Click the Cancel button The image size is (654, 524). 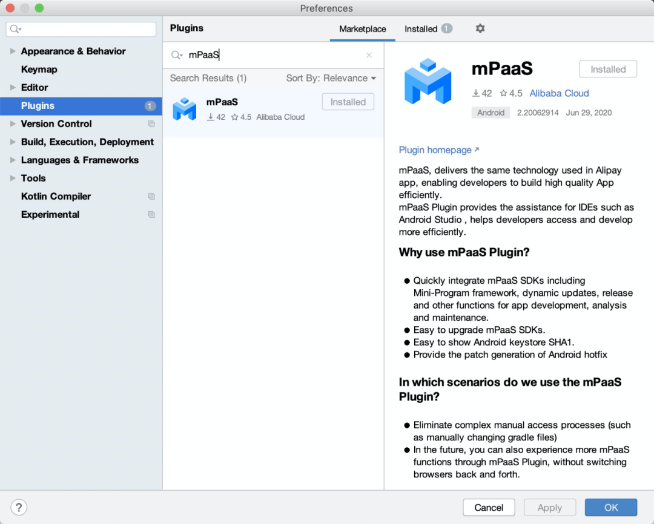click(x=489, y=507)
